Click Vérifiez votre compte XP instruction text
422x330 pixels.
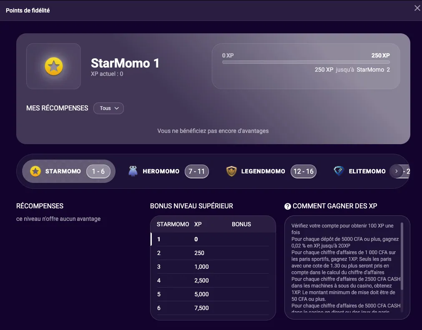point(342,229)
